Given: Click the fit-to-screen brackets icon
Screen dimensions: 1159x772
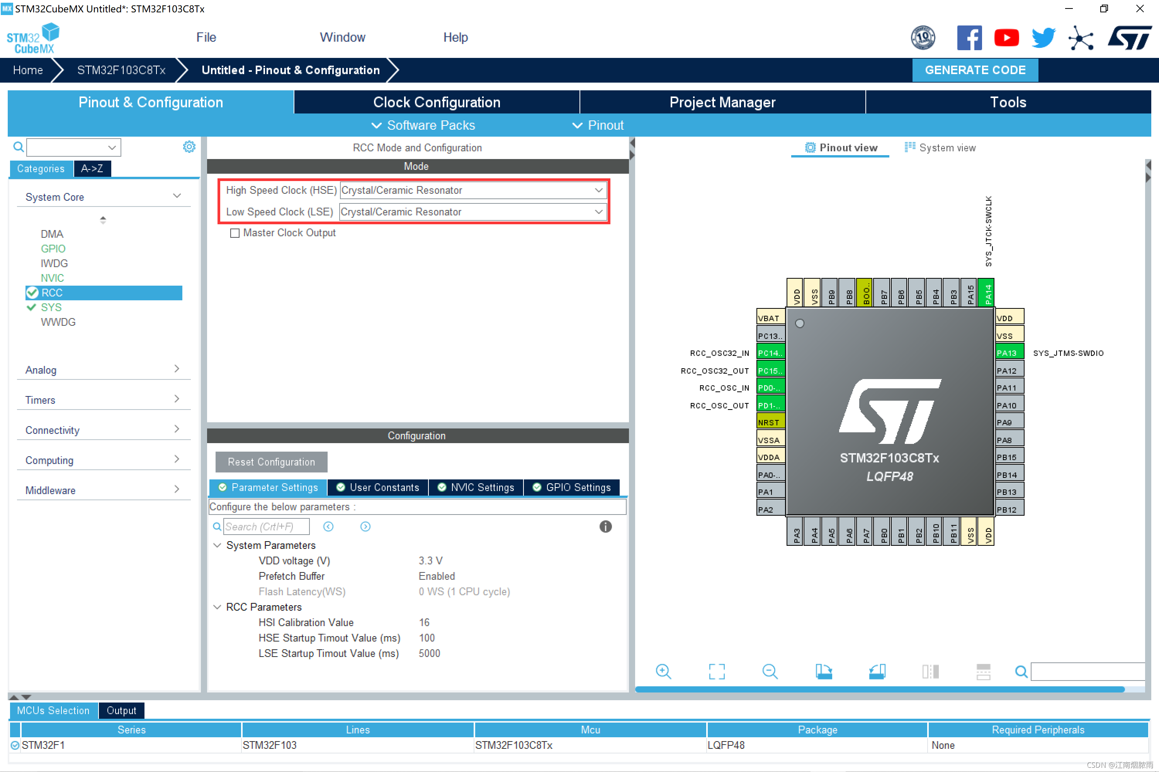Looking at the screenshot, I should 717,671.
